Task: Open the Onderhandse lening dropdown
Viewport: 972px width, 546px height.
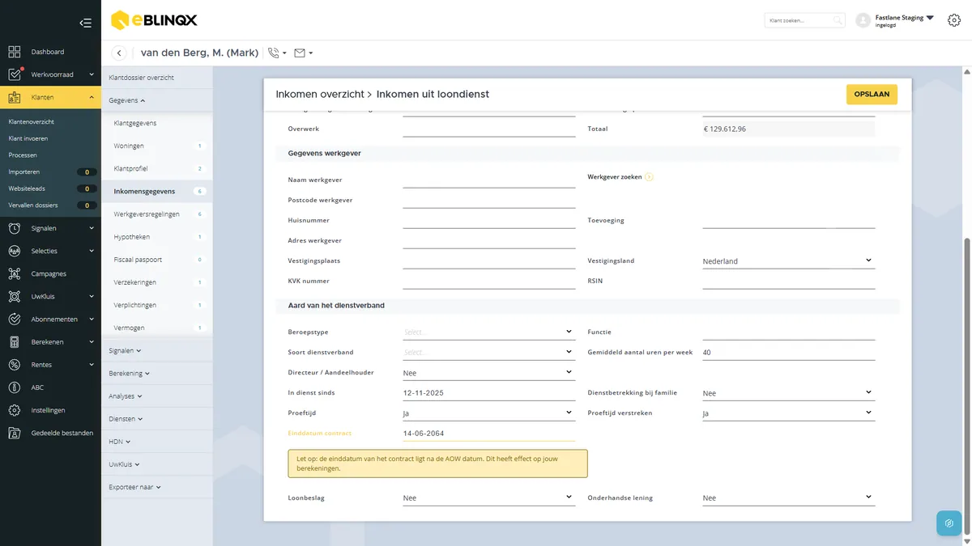Action: point(789,497)
